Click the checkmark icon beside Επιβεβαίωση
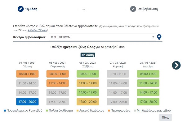The height and width of the screenshot is (123, 187). (133, 9)
